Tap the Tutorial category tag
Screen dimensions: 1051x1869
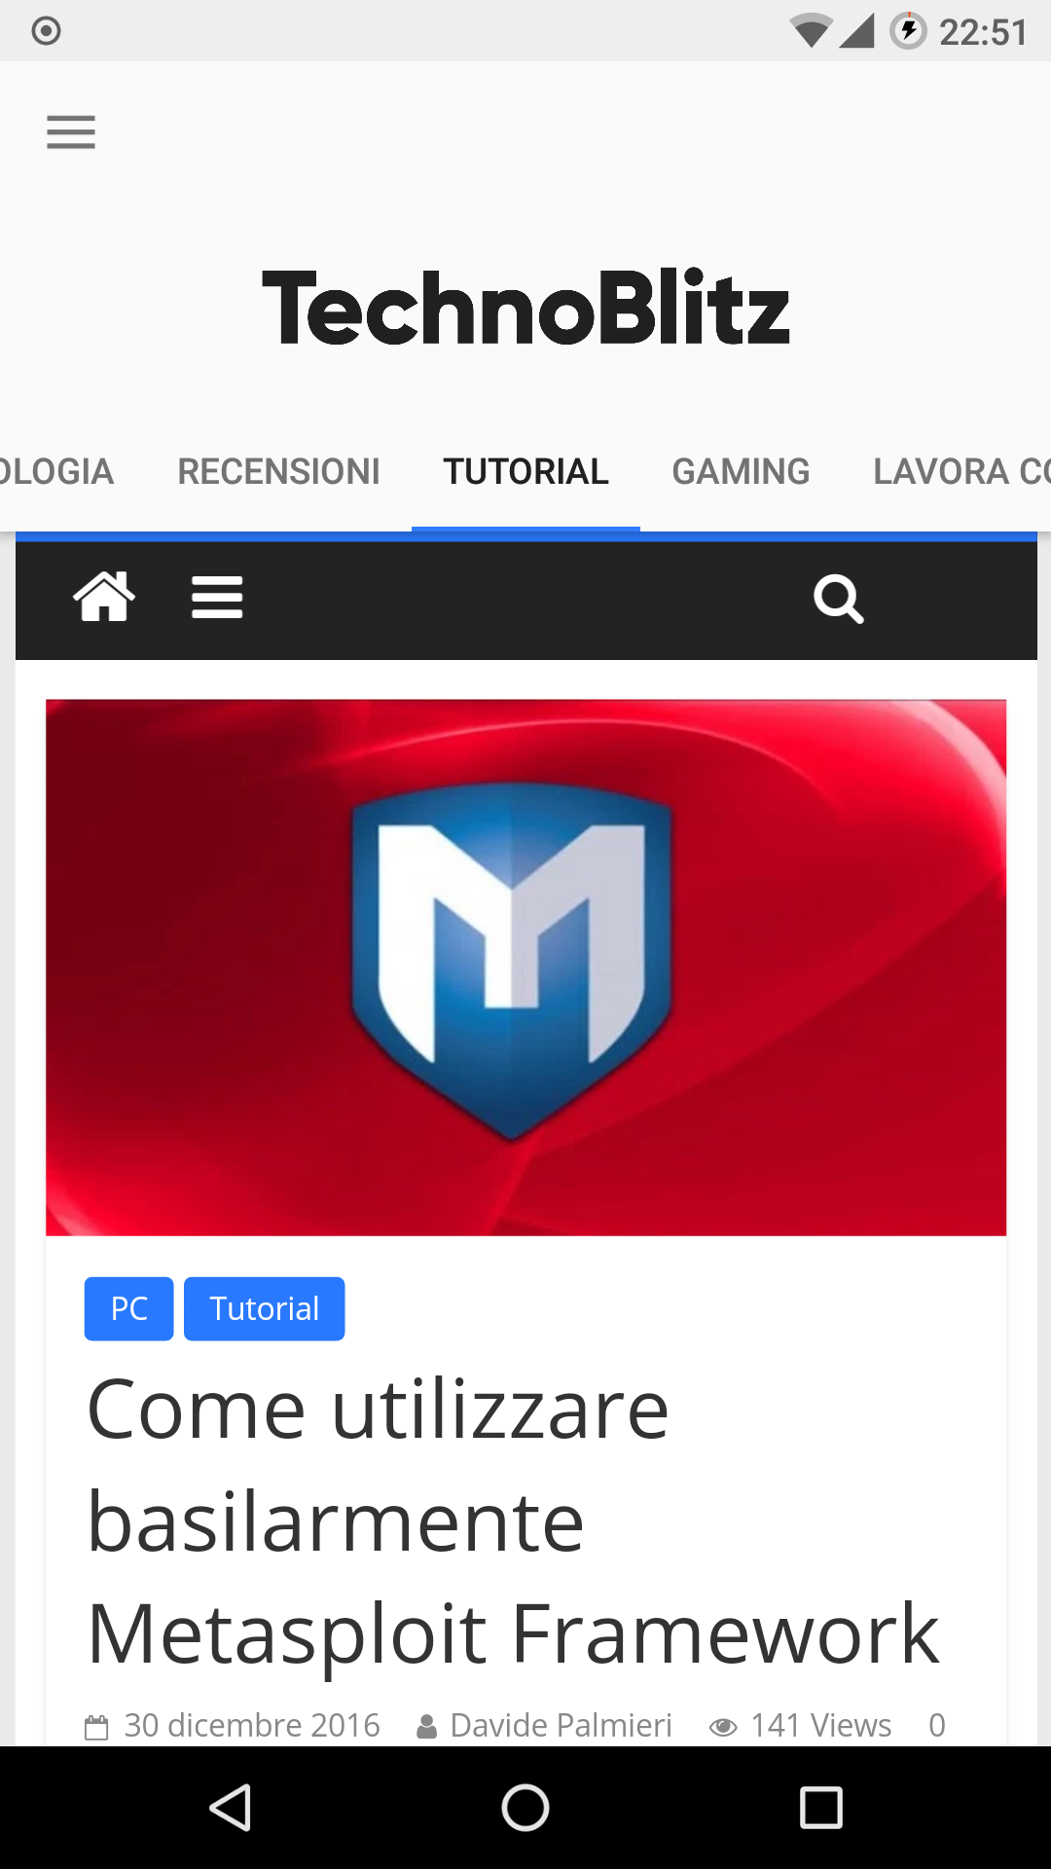[264, 1308]
